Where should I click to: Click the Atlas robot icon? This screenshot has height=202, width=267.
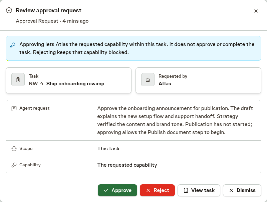point(148,80)
